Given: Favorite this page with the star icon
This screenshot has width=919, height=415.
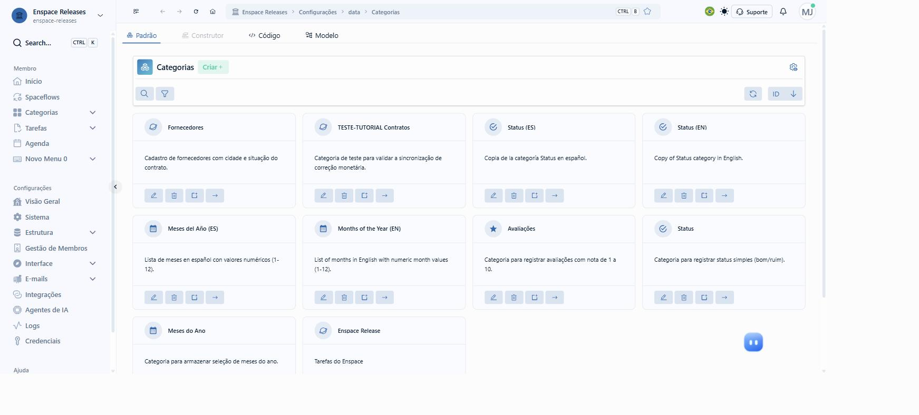Looking at the screenshot, I should (647, 12).
